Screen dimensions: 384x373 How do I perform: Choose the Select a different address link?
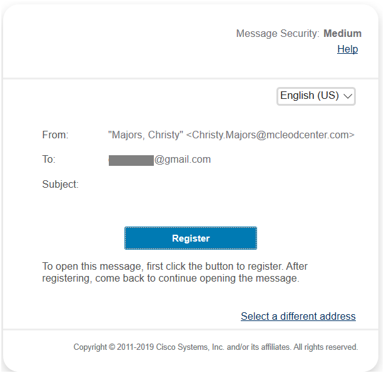click(x=298, y=316)
